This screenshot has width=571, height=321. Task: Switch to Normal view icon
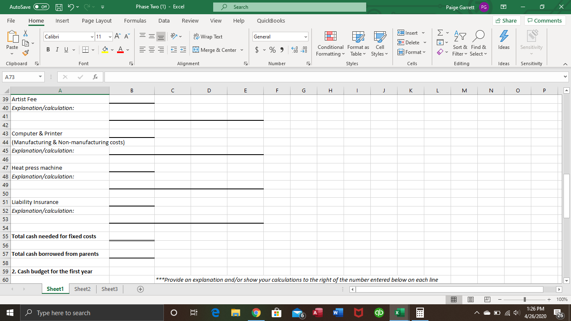tap(453, 299)
